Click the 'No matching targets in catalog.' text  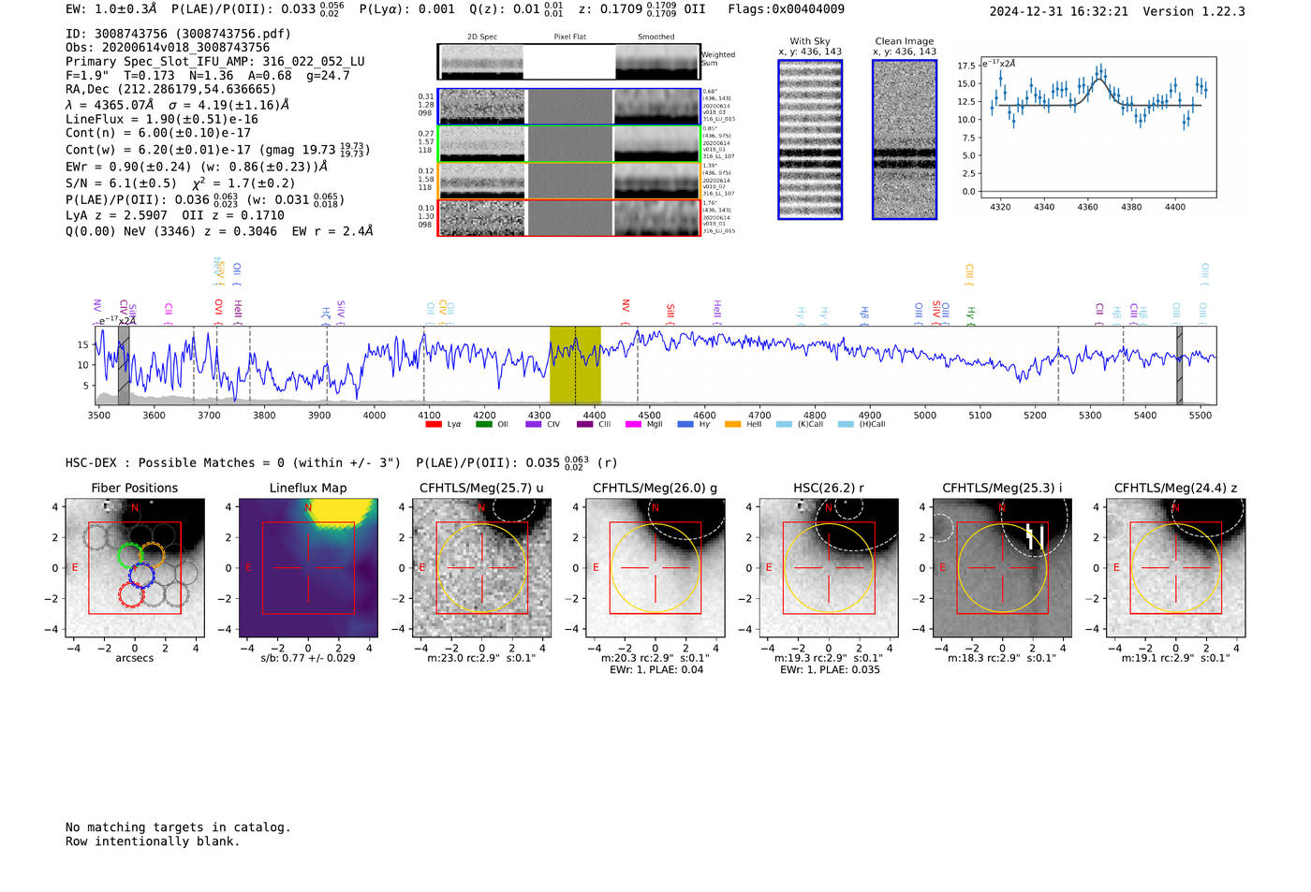[178, 827]
